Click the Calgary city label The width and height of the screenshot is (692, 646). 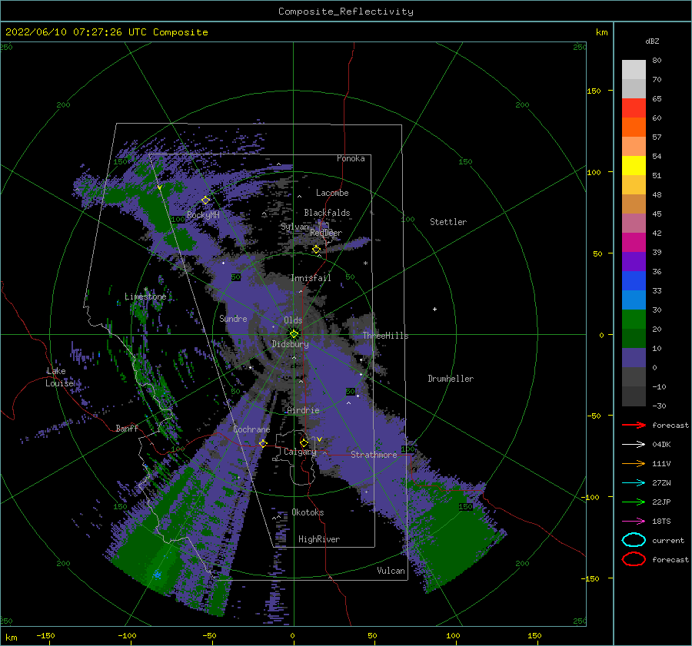[300, 452]
